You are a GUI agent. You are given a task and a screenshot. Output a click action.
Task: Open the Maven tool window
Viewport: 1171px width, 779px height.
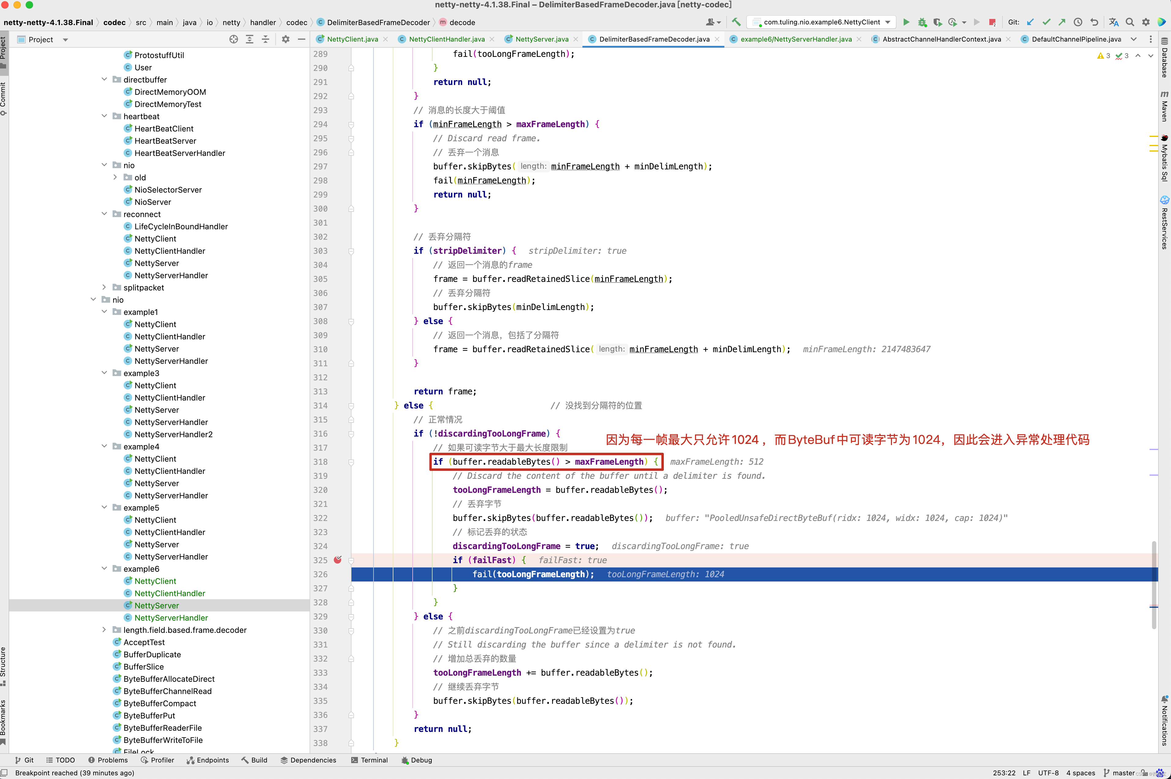click(1165, 106)
